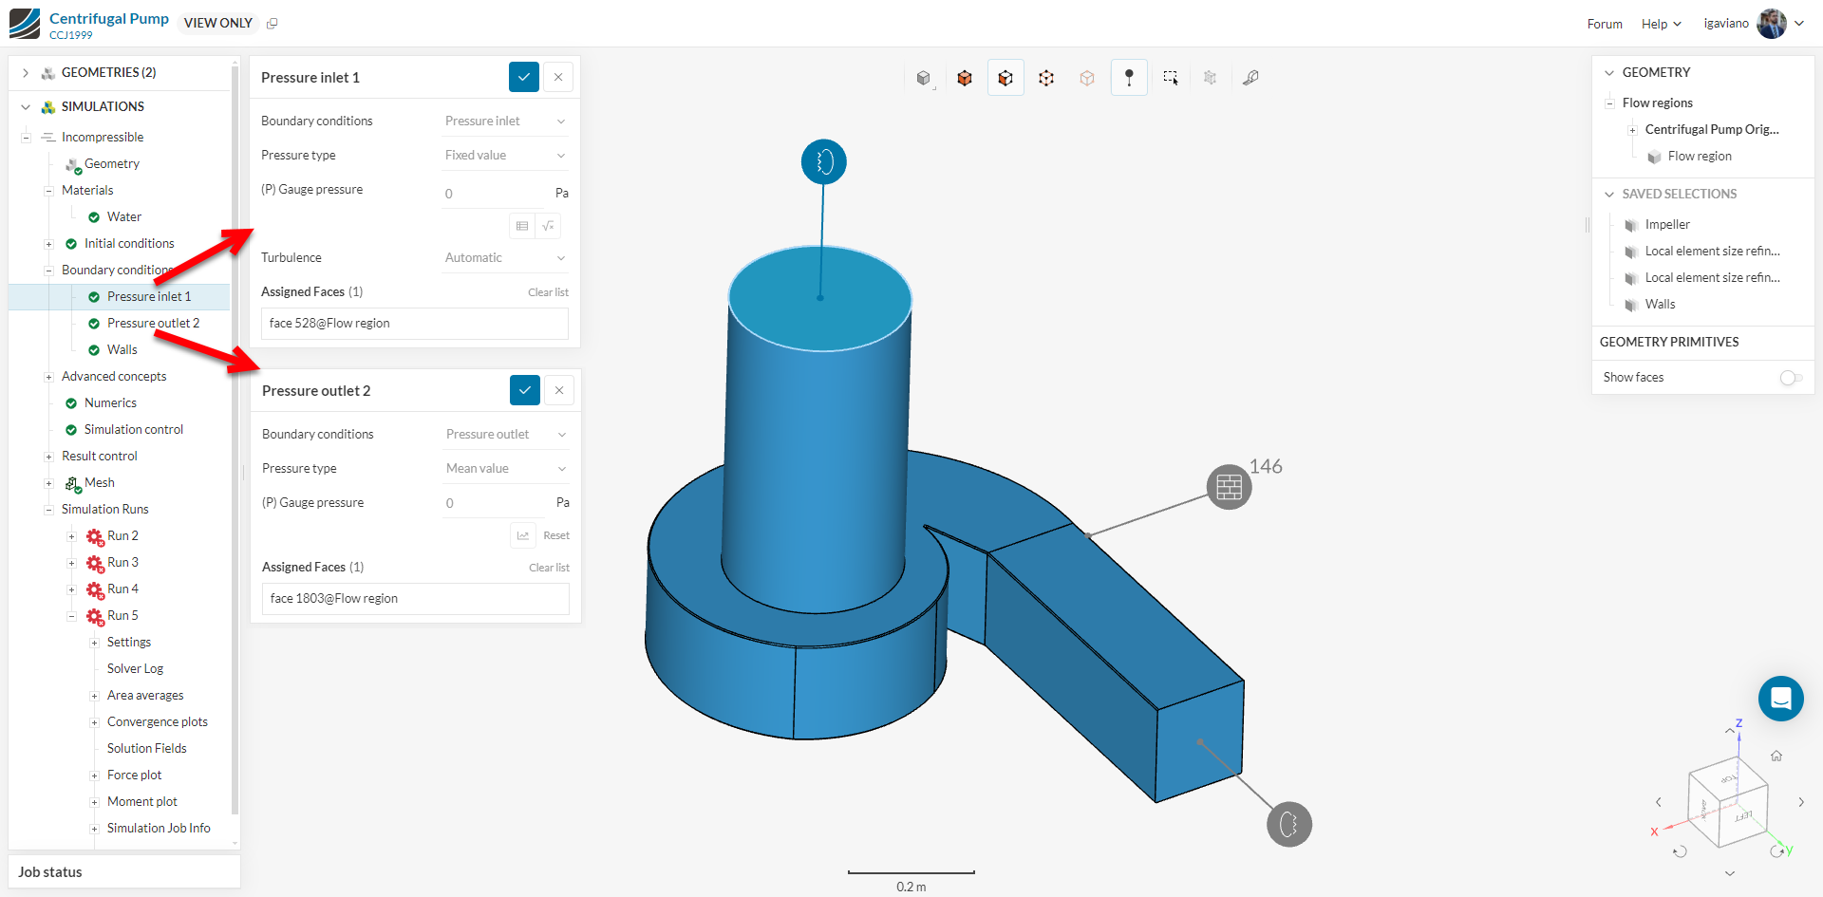Select Convergence plots under Run 5
Viewport: 1823px width, 897px height.
click(x=157, y=722)
